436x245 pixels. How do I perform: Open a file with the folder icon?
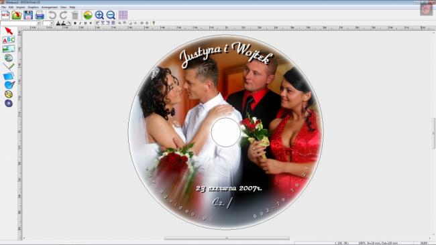17,15
